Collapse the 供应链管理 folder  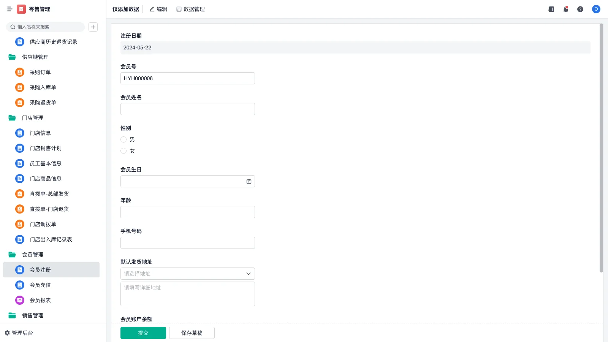pos(12,57)
